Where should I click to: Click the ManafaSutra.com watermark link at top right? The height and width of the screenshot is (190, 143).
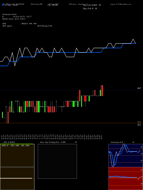point(126,4)
